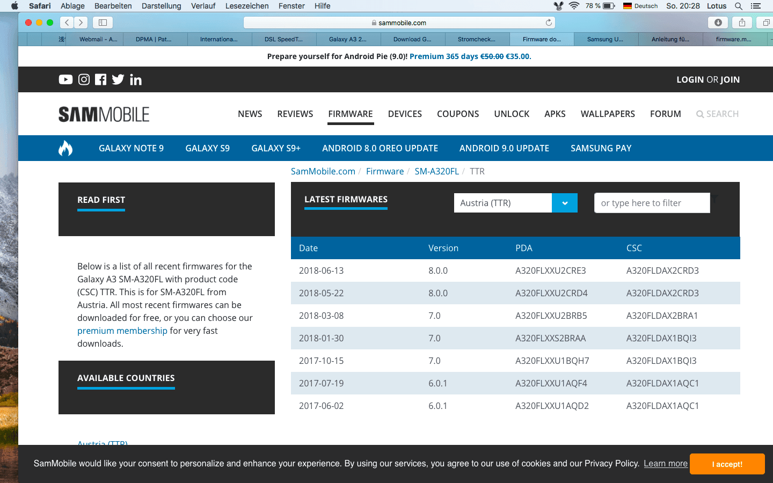Click the premium membership link
Viewport: 773px width, 483px height.
(x=122, y=331)
